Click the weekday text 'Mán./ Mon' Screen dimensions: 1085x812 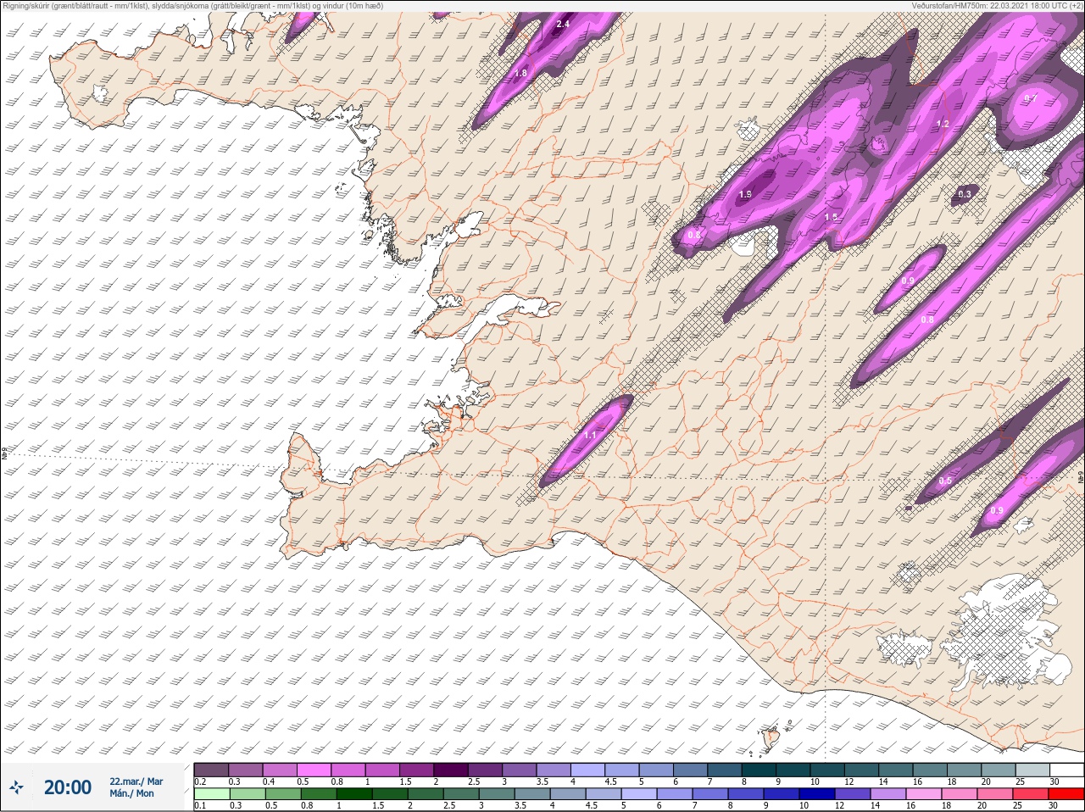131,793
